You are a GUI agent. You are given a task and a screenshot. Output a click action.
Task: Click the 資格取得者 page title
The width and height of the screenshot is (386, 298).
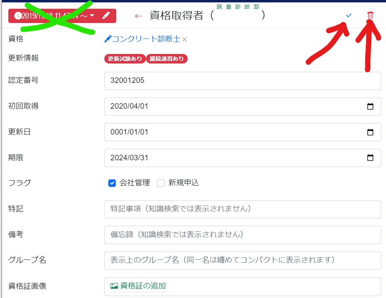(x=177, y=15)
